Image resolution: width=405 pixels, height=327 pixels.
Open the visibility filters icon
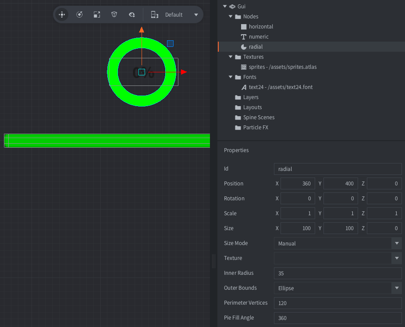click(131, 14)
